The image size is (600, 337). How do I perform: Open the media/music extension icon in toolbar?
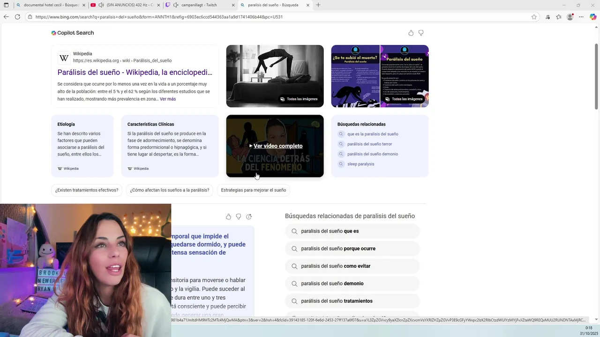(547, 17)
